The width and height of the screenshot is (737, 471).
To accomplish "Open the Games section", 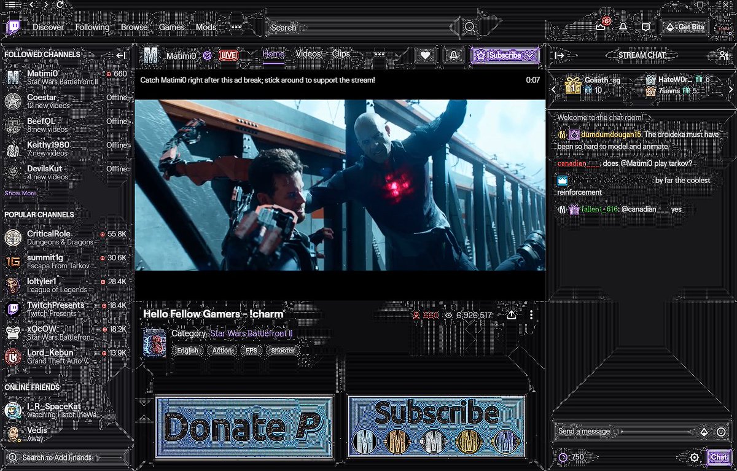I will coord(172,27).
